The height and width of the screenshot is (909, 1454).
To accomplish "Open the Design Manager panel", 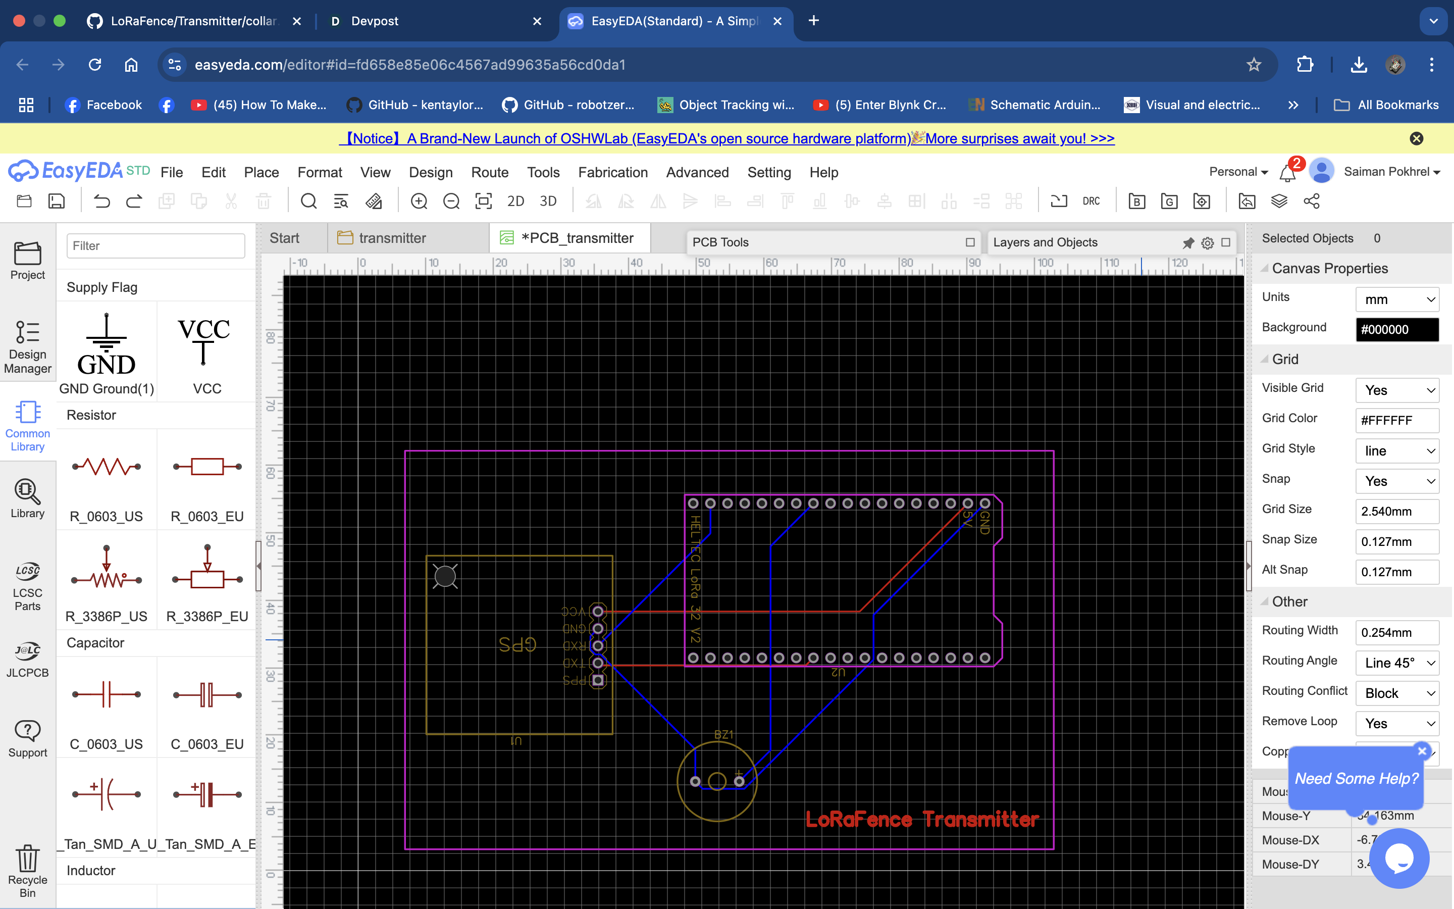I will (x=28, y=347).
